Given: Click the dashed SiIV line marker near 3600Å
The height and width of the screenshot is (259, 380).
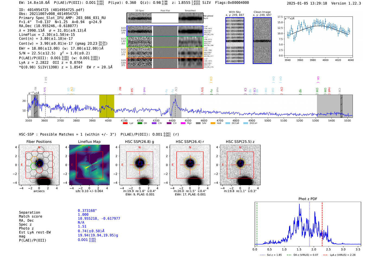Looking at the screenshot, I should pyautogui.click(x=45, y=106).
